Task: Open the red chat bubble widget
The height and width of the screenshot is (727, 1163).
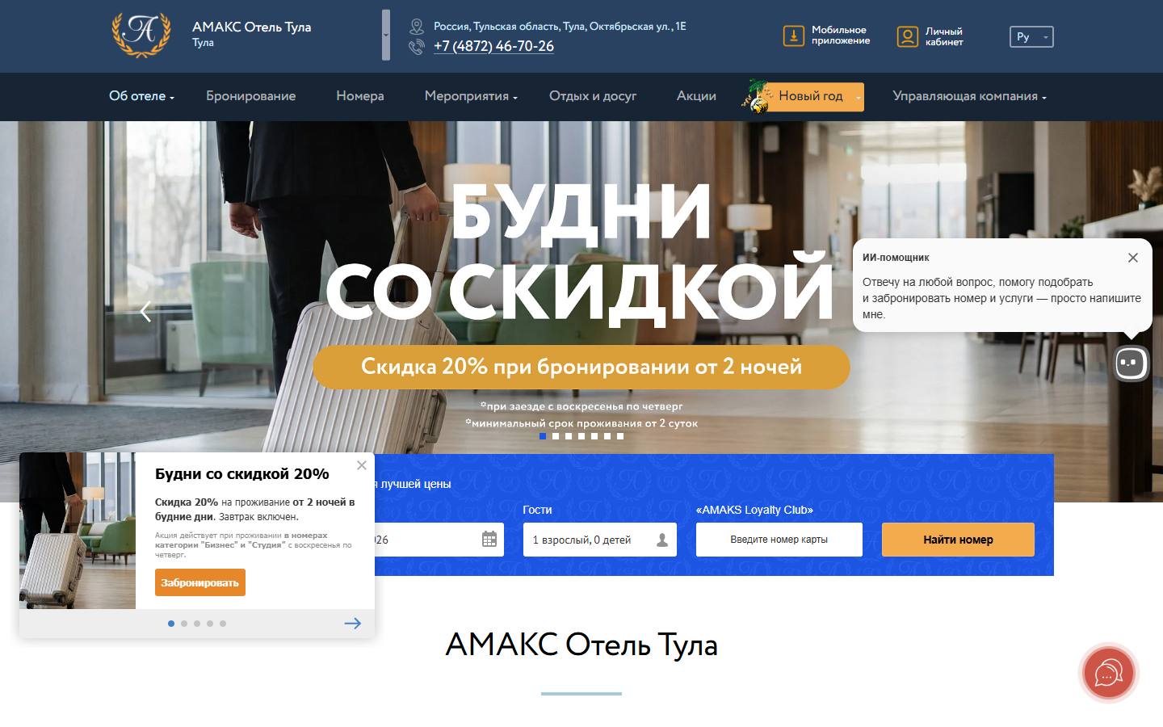Action: click(x=1109, y=672)
